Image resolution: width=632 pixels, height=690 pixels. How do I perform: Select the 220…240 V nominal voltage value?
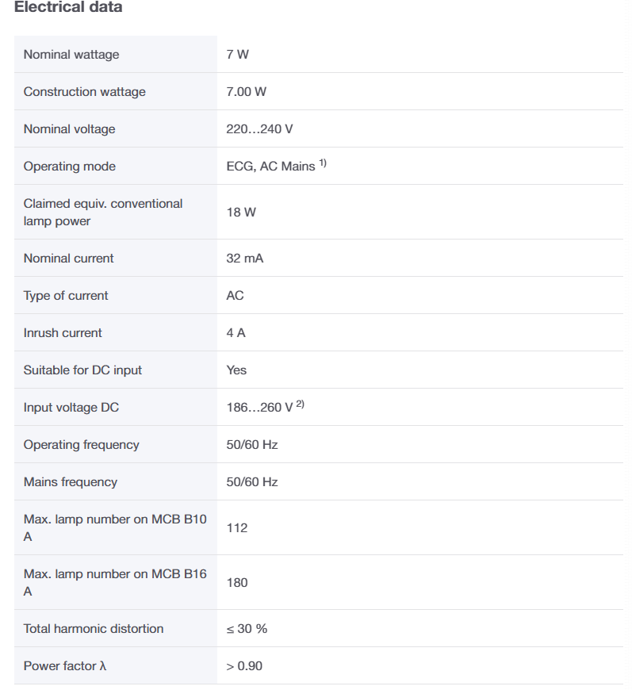click(259, 129)
